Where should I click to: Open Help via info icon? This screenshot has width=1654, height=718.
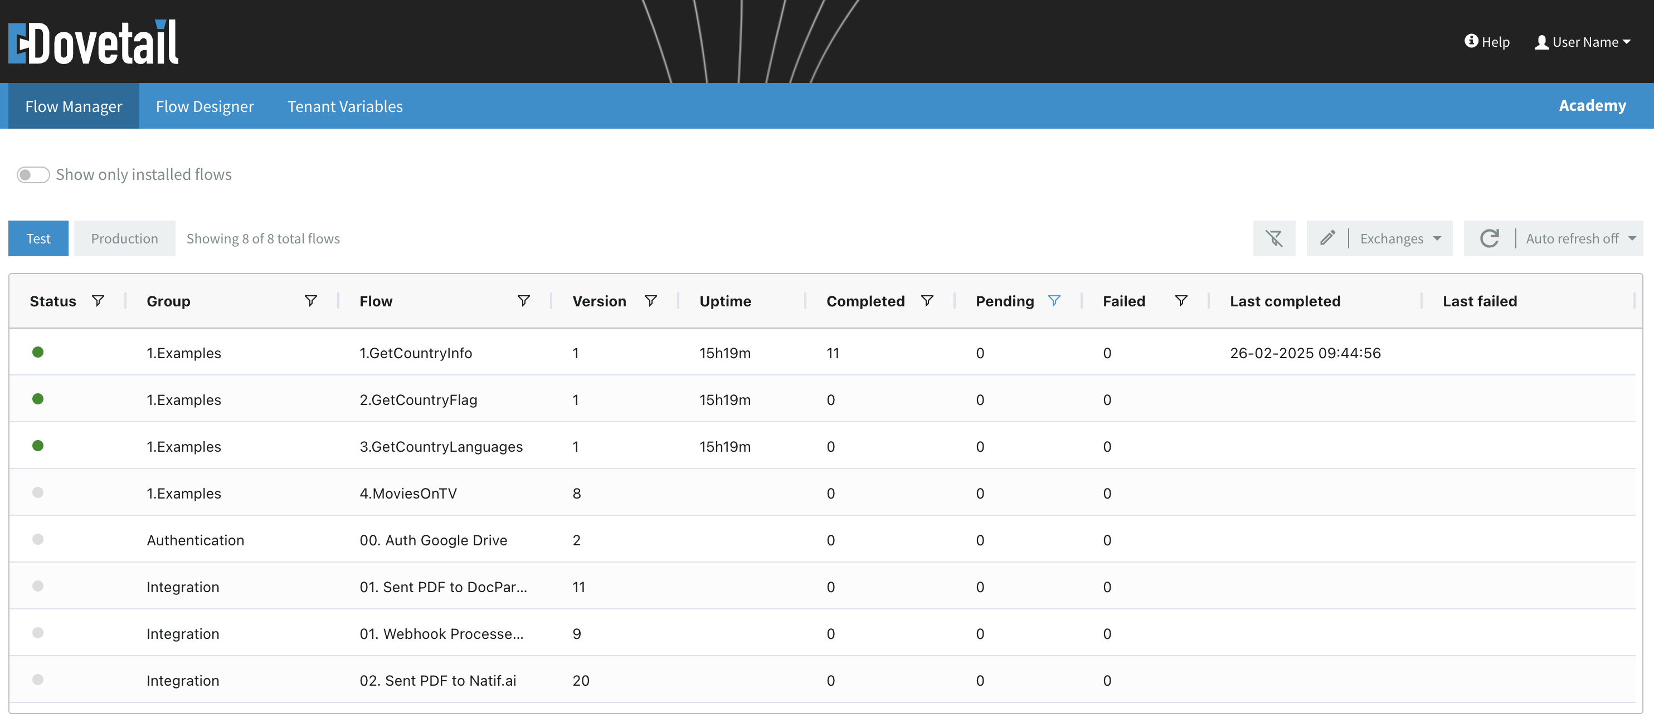pos(1471,41)
